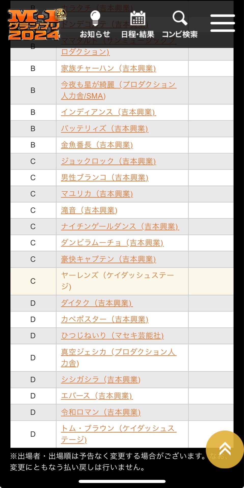Open the マユリカ link
The width and height of the screenshot is (244, 488).
(97, 194)
